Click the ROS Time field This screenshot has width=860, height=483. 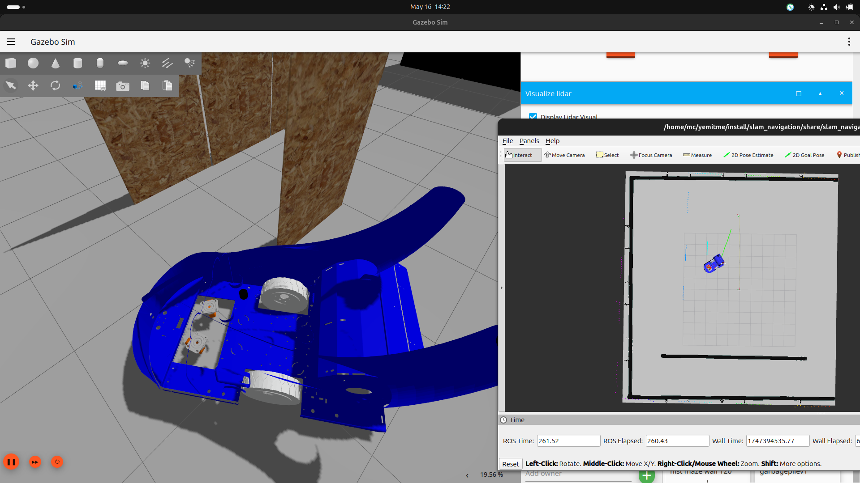click(568, 441)
